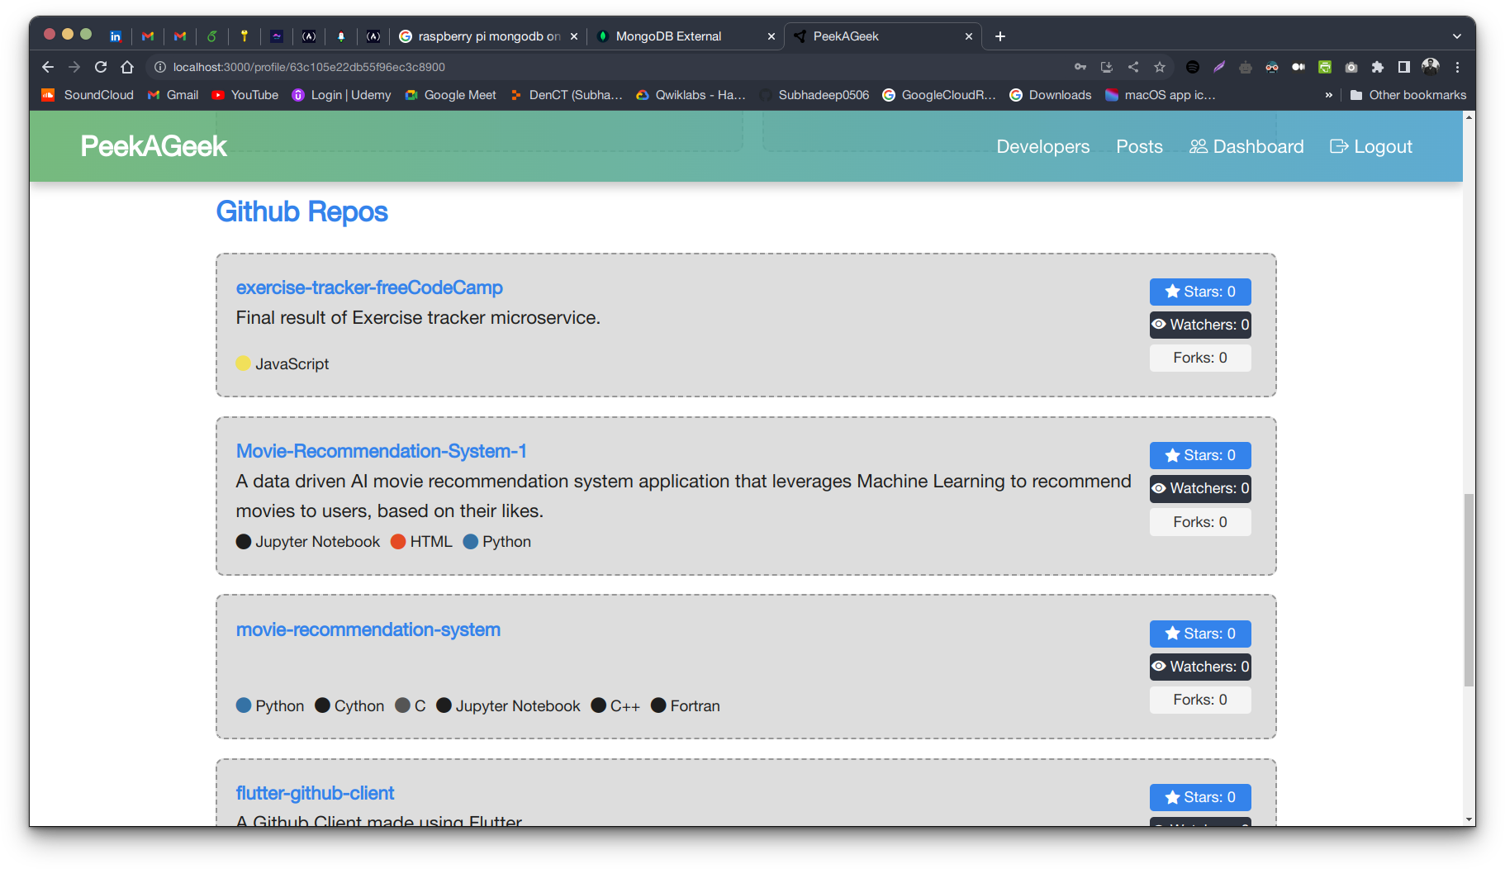The width and height of the screenshot is (1505, 869).
Task: Click Forks badge on Movie-Recommendation-System-1 repo
Action: coord(1200,522)
